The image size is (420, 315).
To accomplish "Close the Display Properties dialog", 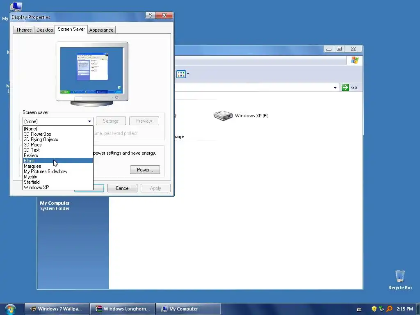I will coord(164,15).
